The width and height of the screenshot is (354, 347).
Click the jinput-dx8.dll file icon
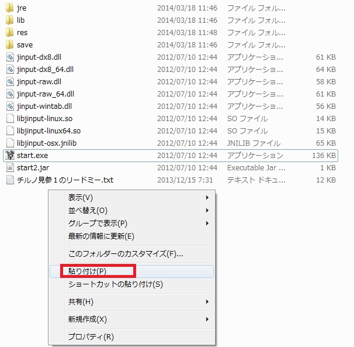tap(10, 57)
